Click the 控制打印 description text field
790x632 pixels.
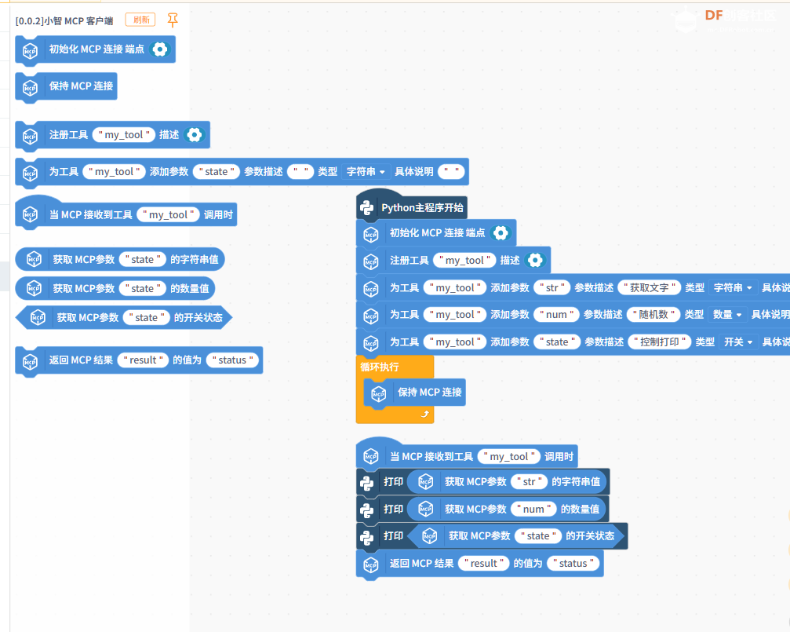tap(660, 342)
